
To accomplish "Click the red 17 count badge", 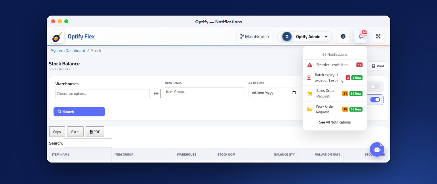I will [x=360, y=65].
